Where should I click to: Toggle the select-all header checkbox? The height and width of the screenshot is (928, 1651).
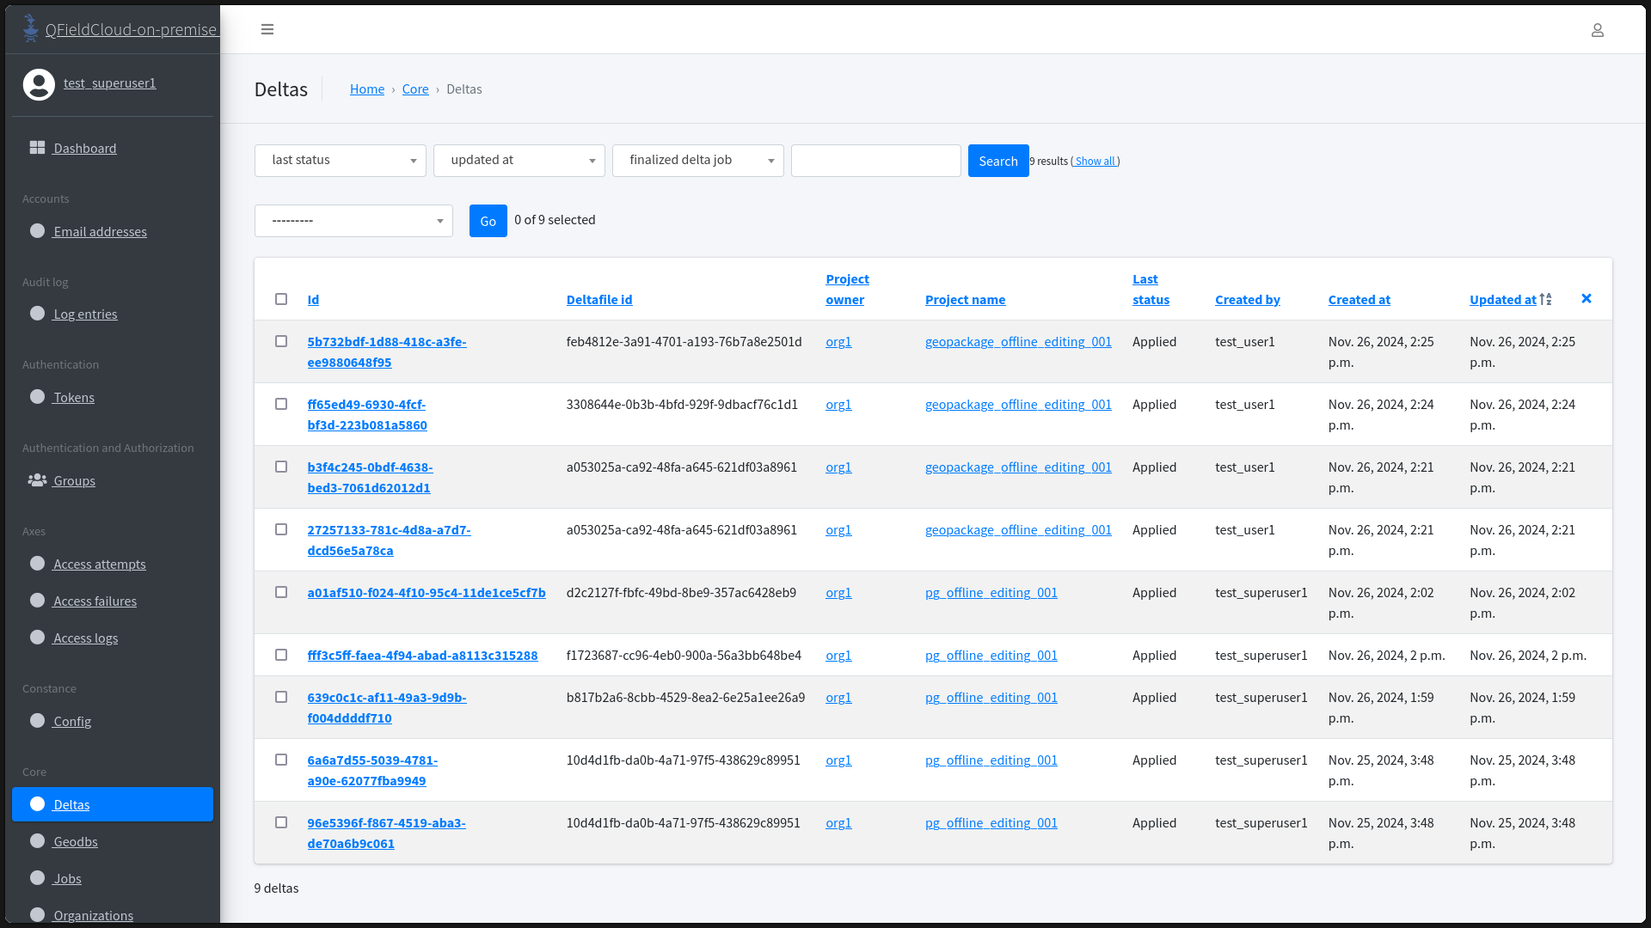pos(281,299)
